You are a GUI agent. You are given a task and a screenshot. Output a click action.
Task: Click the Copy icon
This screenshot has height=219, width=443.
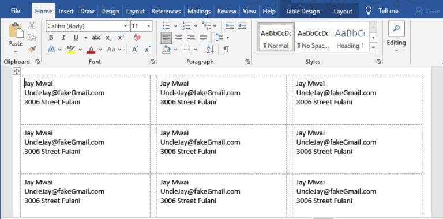point(32,37)
